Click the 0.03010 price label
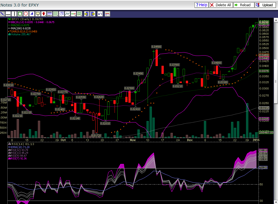278x204 pixels. click(x=8, y=85)
